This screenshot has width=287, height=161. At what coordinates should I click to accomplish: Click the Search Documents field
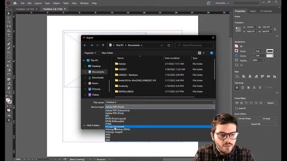coord(194,45)
